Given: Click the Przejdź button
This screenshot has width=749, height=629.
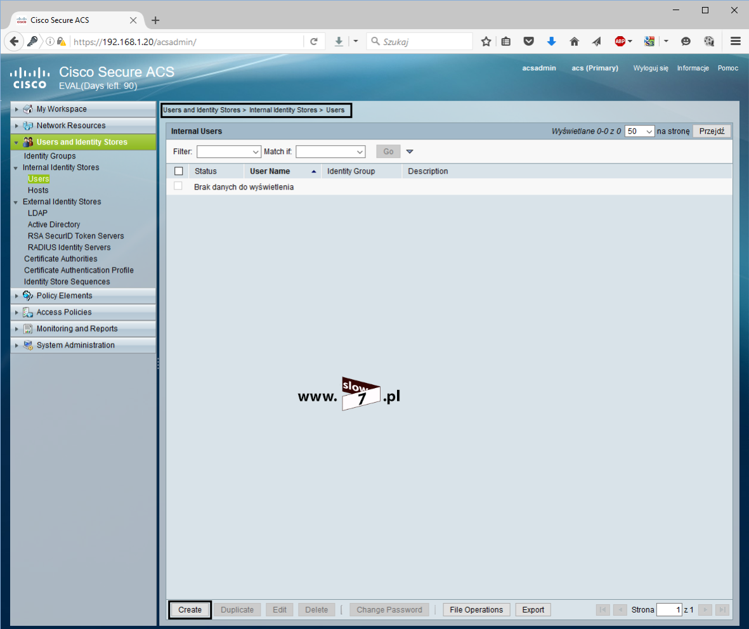Looking at the screenshot, I should point(712,131).
